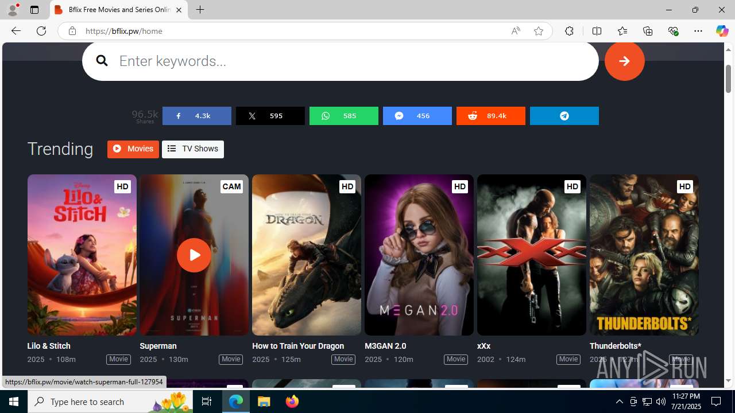
Task: Open Read aloud in address bar
Action: tap(516, 31)
